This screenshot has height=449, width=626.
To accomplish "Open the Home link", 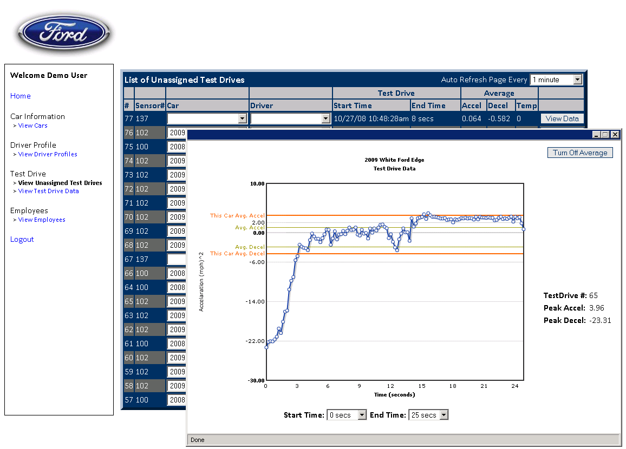I will tap(21, 96).
